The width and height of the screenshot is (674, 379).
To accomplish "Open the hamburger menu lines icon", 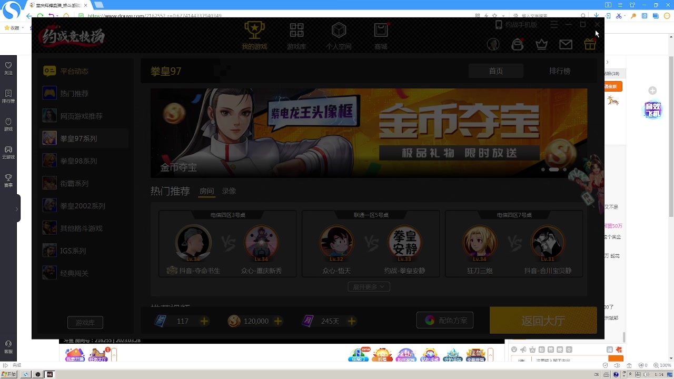I will [554, 24].
